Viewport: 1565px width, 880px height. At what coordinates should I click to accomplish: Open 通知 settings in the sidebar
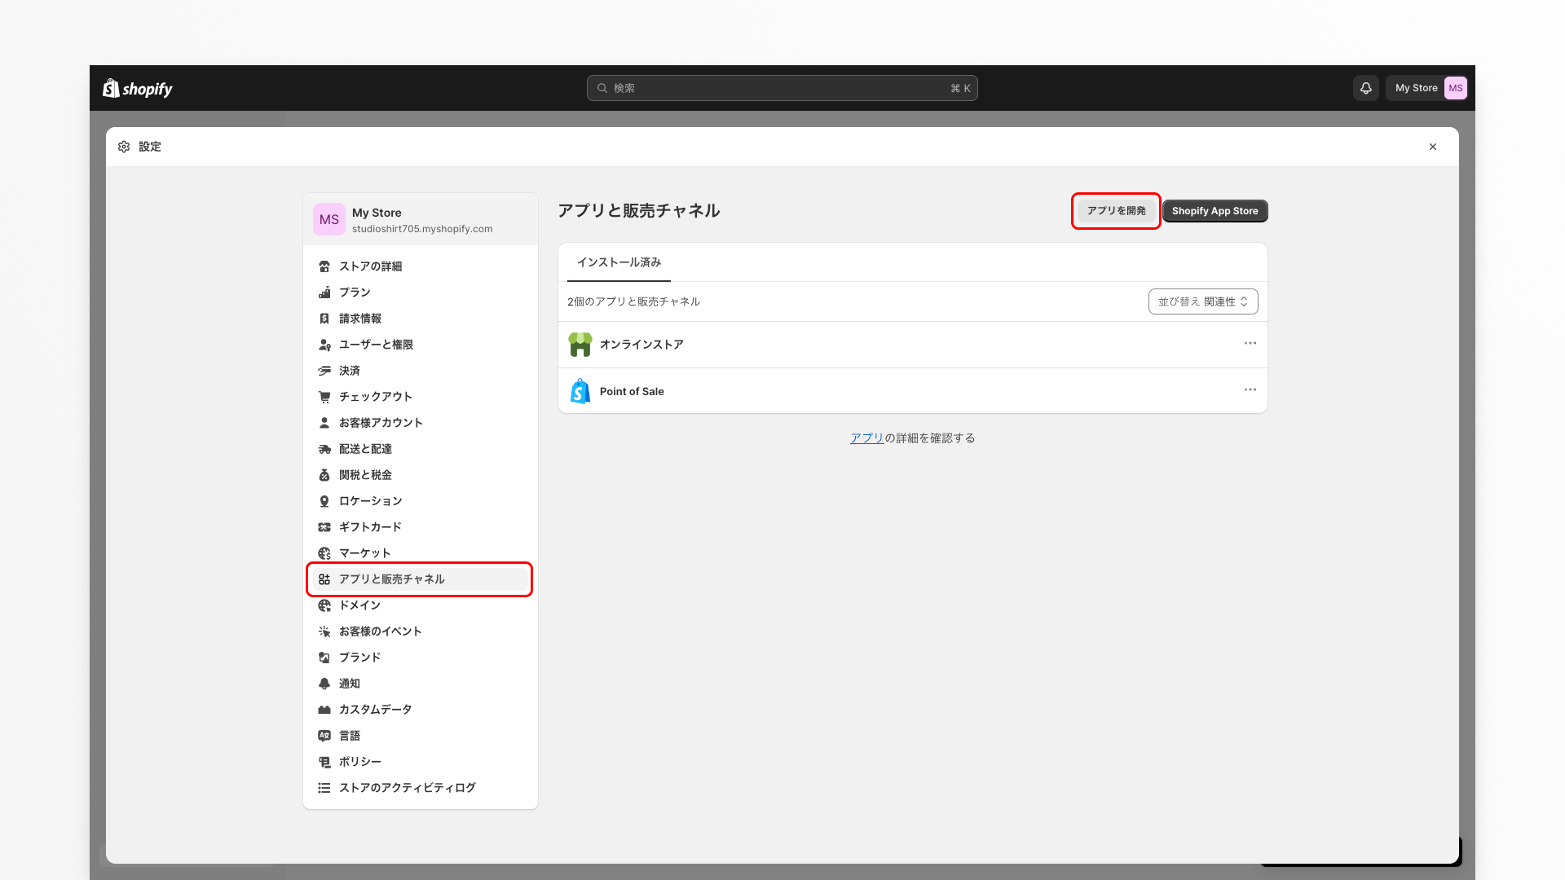(421, 684)
